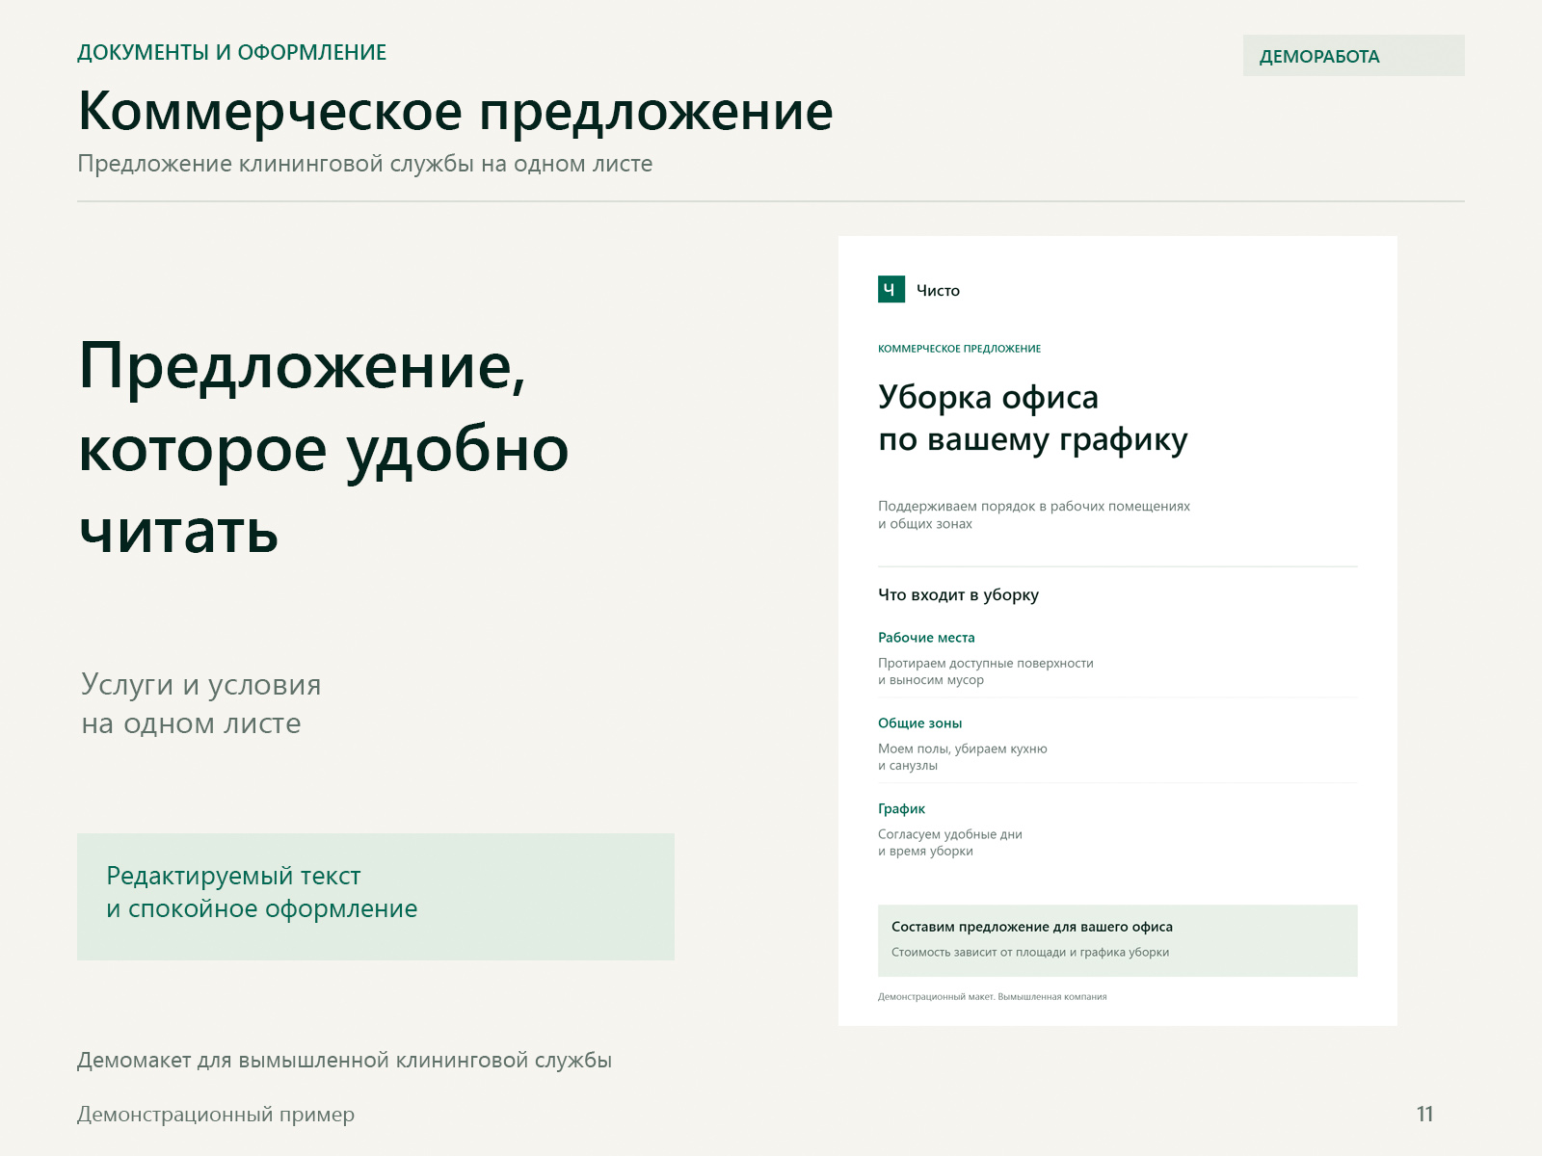Click 'Поддерживаем порядок в рабочих помещениях' paragraph

pyautogui.click(x=1034, y=514)
